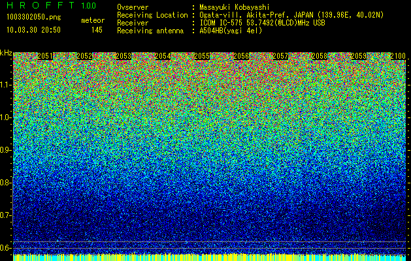Click the Receiving antenna field label
This screenshot has height=261, width=411.
(x=150, y=31)
